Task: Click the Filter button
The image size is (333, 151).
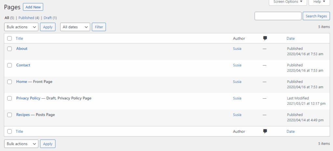Action: [99, 27]
